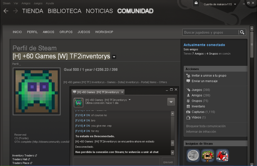Click the chat tab speech bubble icon
The image size is (257, 166).
click(x=75, y=92)
